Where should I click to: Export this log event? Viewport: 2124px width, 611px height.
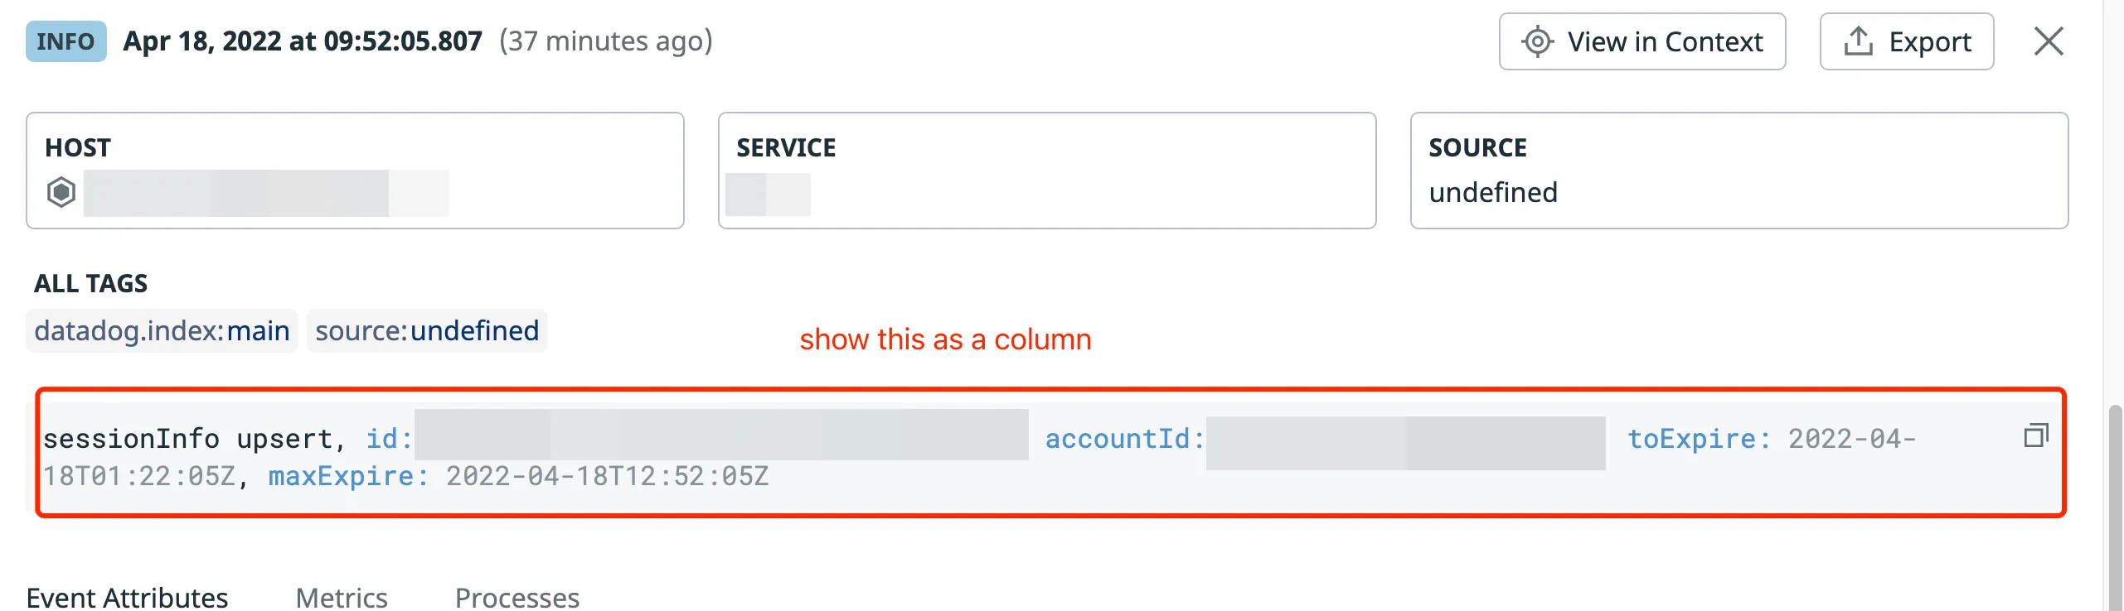[1906, 41]
